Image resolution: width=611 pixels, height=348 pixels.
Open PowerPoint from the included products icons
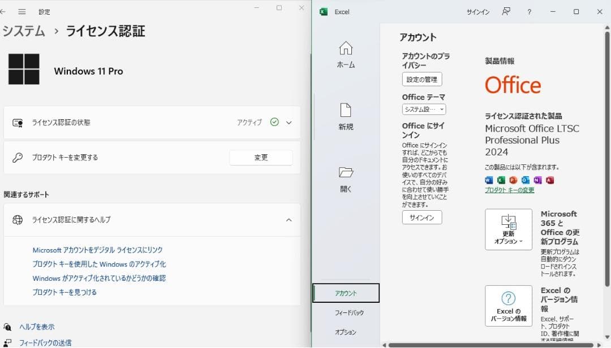tap(513, 180)
